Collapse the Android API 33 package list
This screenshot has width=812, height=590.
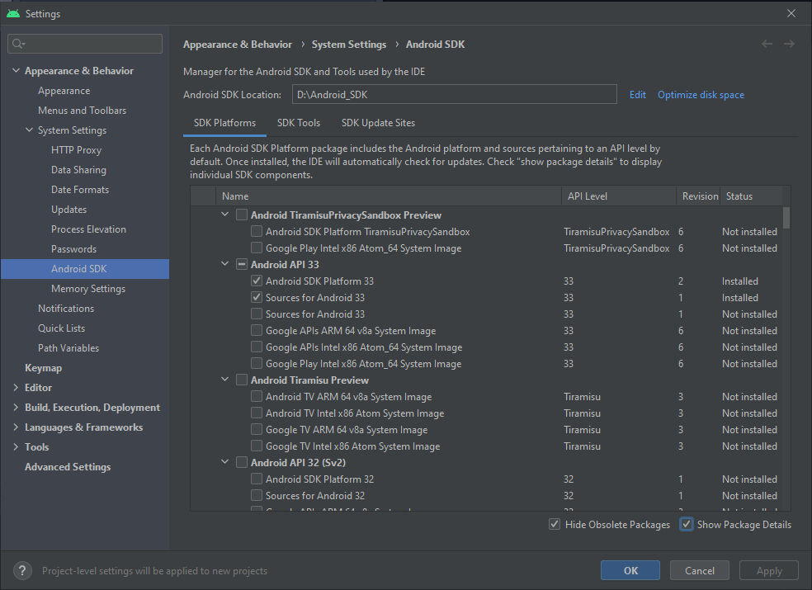tap(224, 264)
